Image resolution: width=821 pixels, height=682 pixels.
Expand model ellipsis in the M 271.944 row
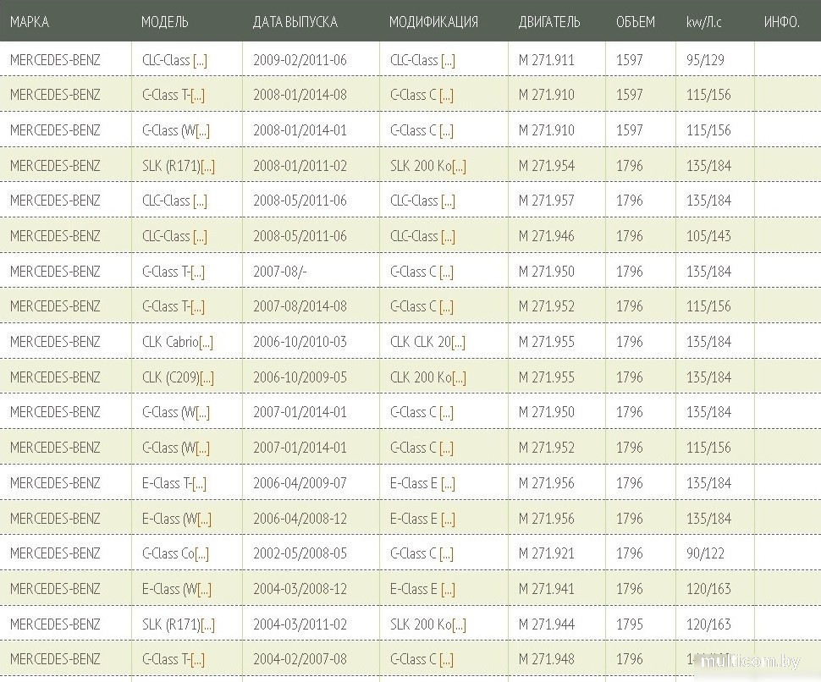[207, 625]
